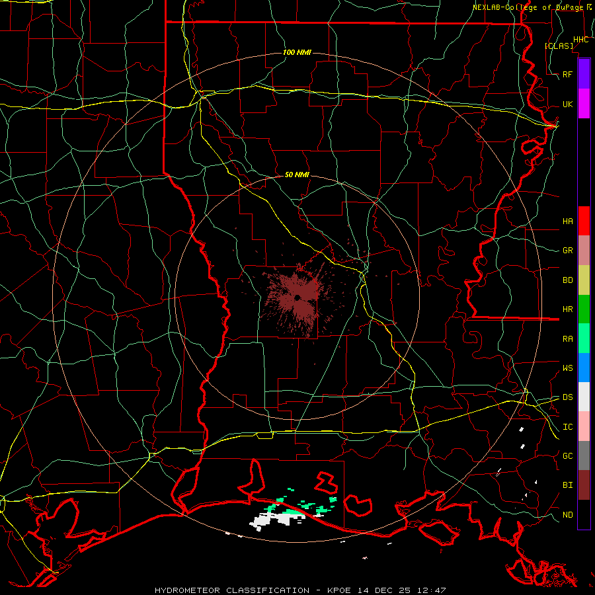595x595 pixels.
Task: Click the HHC product label
Action: (580, 40)
